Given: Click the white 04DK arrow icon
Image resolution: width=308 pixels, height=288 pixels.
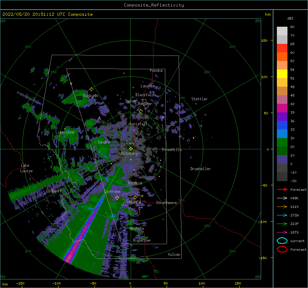Looking at the screenshot, I should (x=282, y=198).
